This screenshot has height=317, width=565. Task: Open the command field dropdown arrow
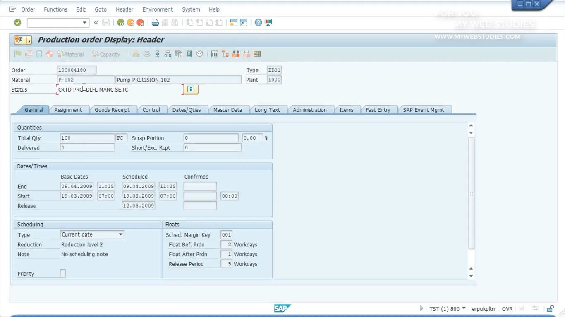(84, 23)
